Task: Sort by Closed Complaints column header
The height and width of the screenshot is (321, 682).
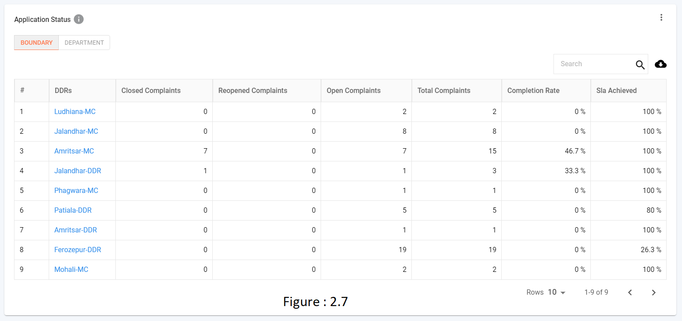Action: click(x=151, y=91)
